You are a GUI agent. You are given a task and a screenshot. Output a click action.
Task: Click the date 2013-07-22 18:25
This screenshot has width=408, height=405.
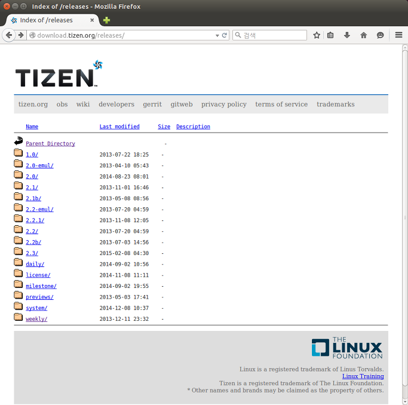click(124, 155)
